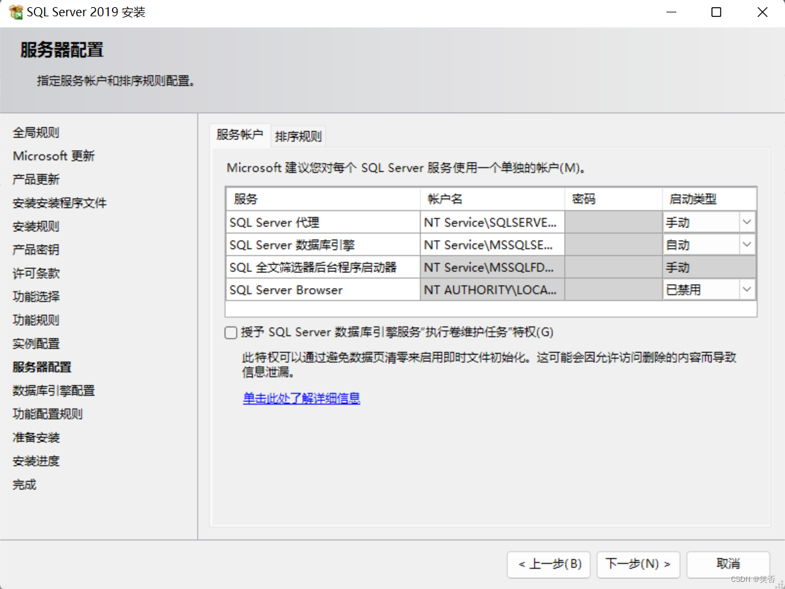Select the SQL Server 数据库引擎 service row
The height and width of the screenshot is (589, 785).
pos(491,245)
